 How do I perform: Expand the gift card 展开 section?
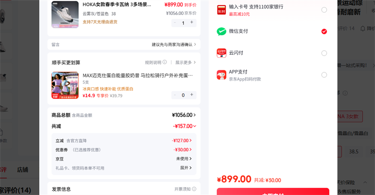click(186, 167)
